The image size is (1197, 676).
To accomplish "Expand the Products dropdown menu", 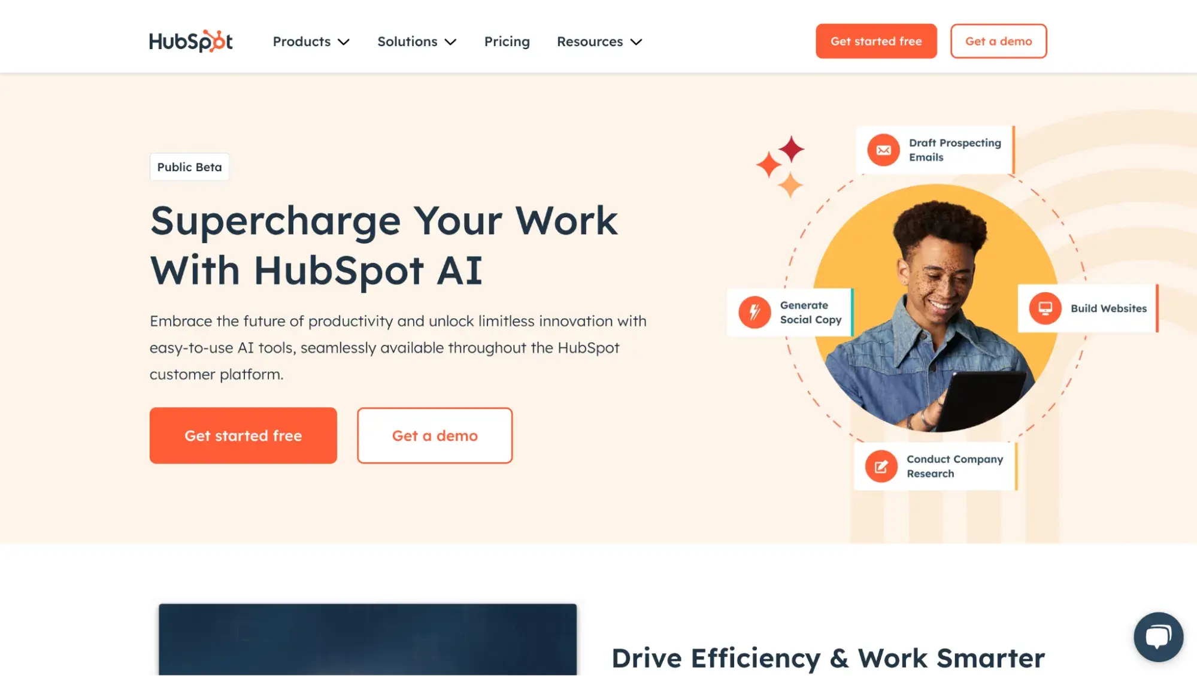I will tap(311, 40).
